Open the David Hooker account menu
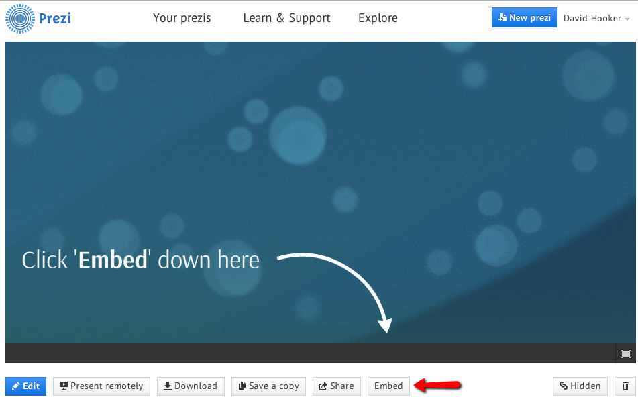The height and width of the screenshot is (401, 638). (x=592, y=18)
